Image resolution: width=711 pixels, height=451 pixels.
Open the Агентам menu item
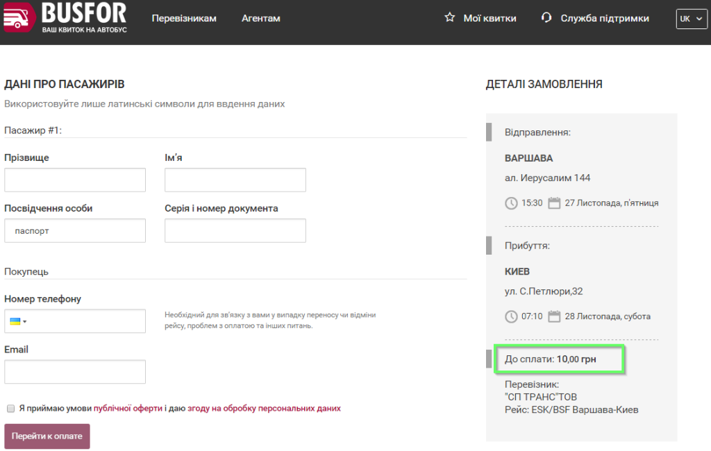[x=261, y=19]
